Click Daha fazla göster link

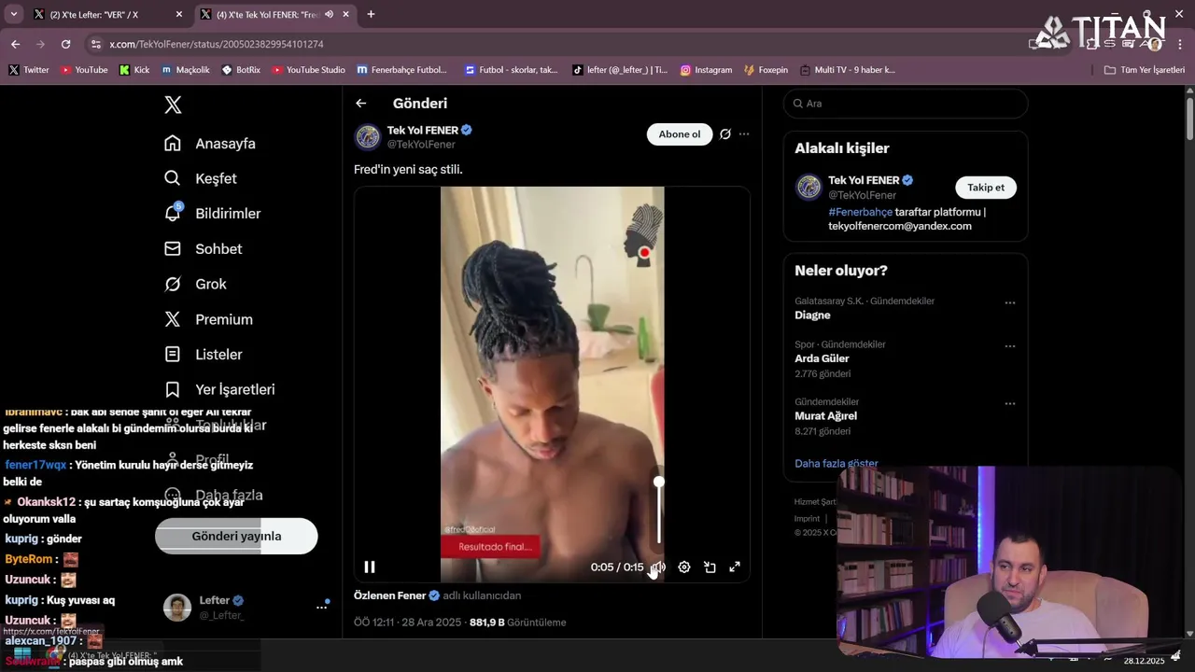(836, 463)
